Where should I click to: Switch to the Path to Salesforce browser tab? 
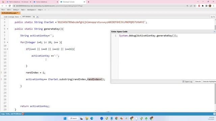(19, 2)
